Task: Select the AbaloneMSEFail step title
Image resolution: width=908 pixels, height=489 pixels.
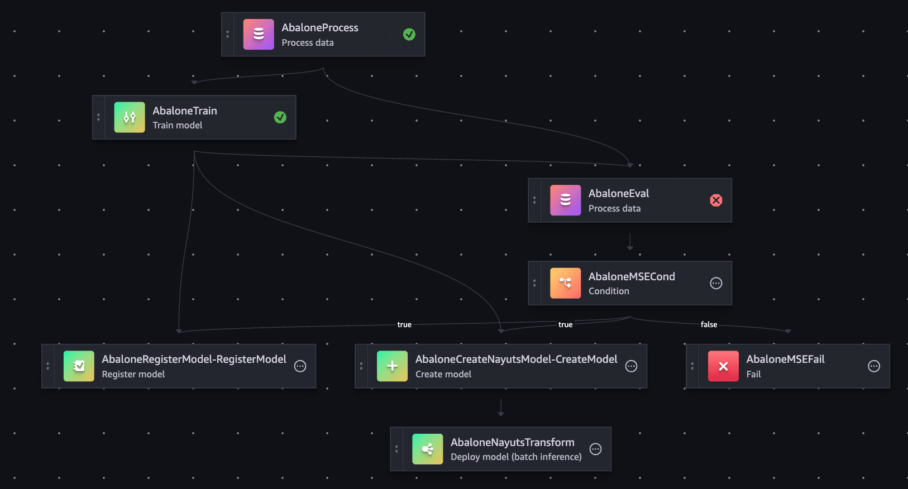Action: [785, 359]
